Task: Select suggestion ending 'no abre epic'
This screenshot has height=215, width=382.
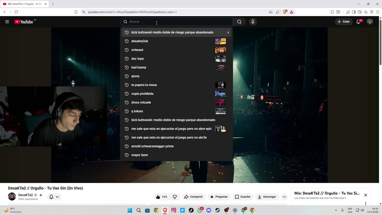Action: tap(176, 129)
